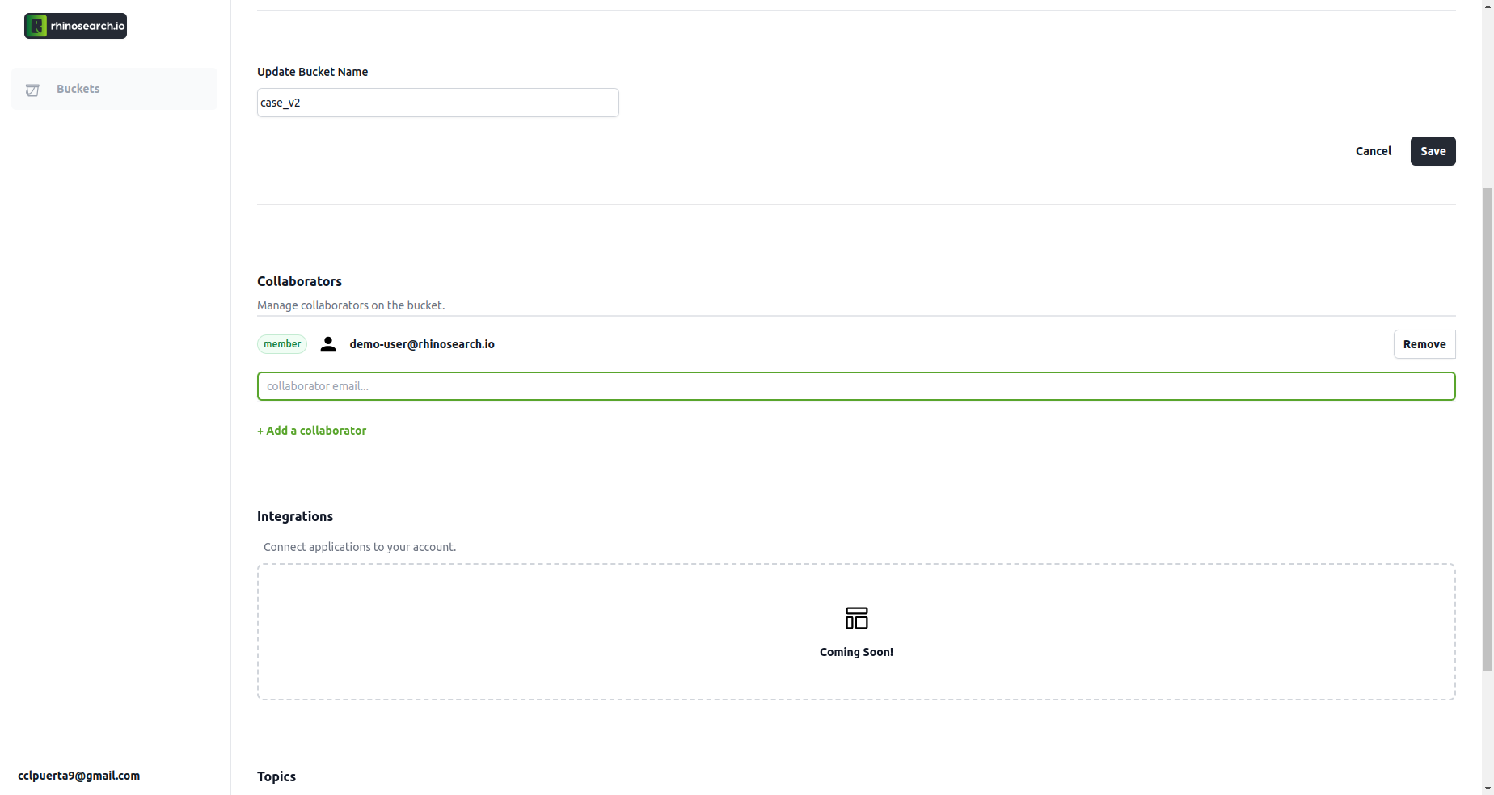The width and height of the screenshot is (1494, 795).
Task: Select the demo-user@rhinosearch.io collaborator email
Action: click(422, 344)
